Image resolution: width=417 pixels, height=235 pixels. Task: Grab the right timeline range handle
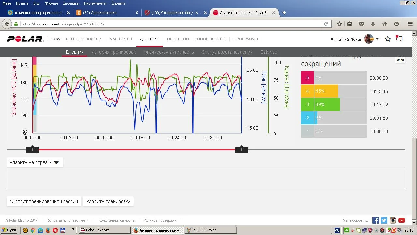pyautogui.click(x=241, y=150)
